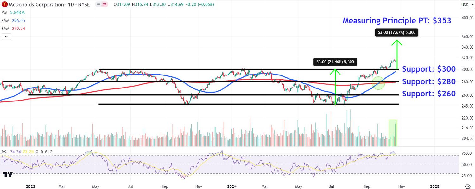475x189 pixels.
Task: Select the Support: $280 text
Action: [x=429, y=82]
